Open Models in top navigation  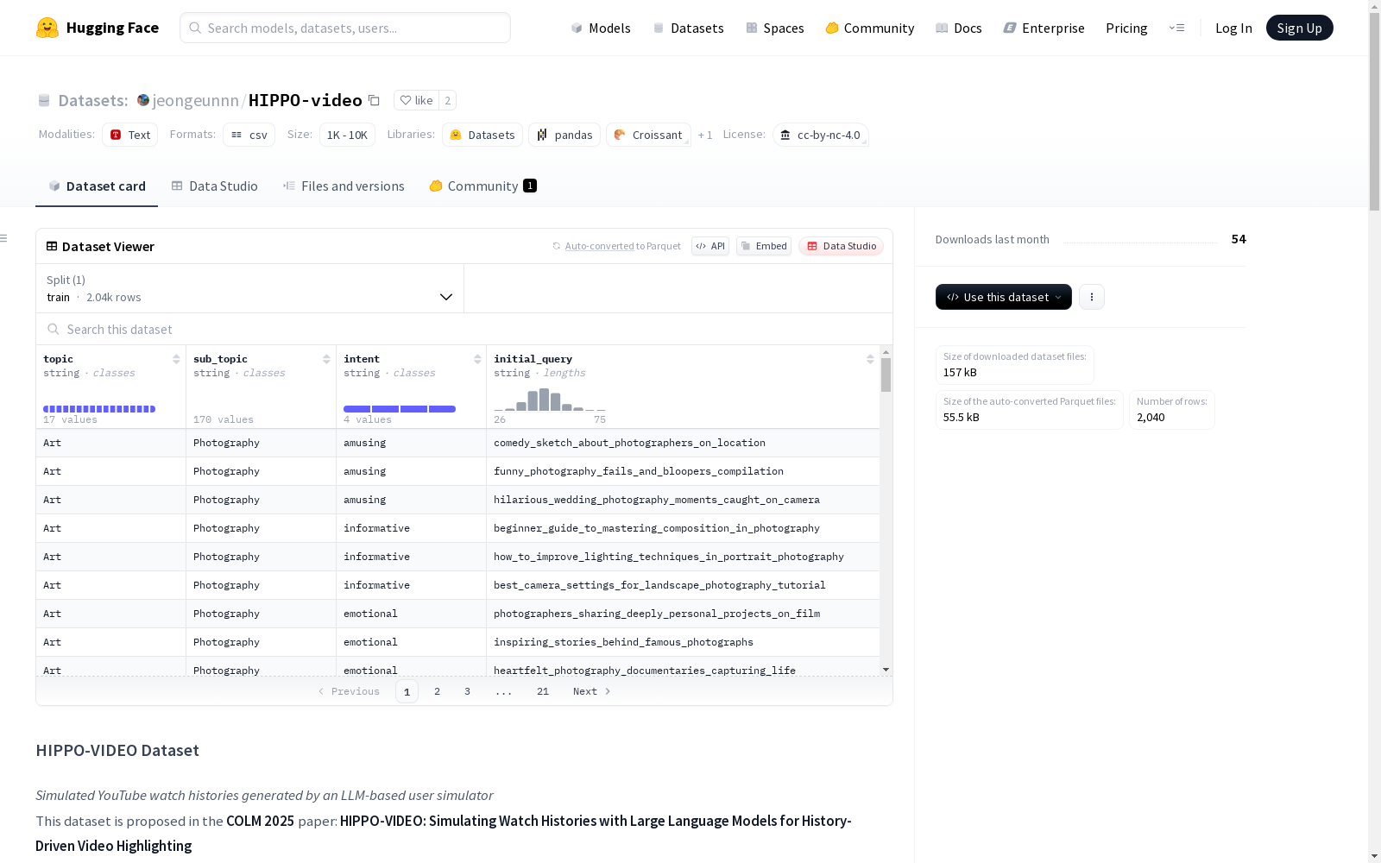(x=601, y=28)
